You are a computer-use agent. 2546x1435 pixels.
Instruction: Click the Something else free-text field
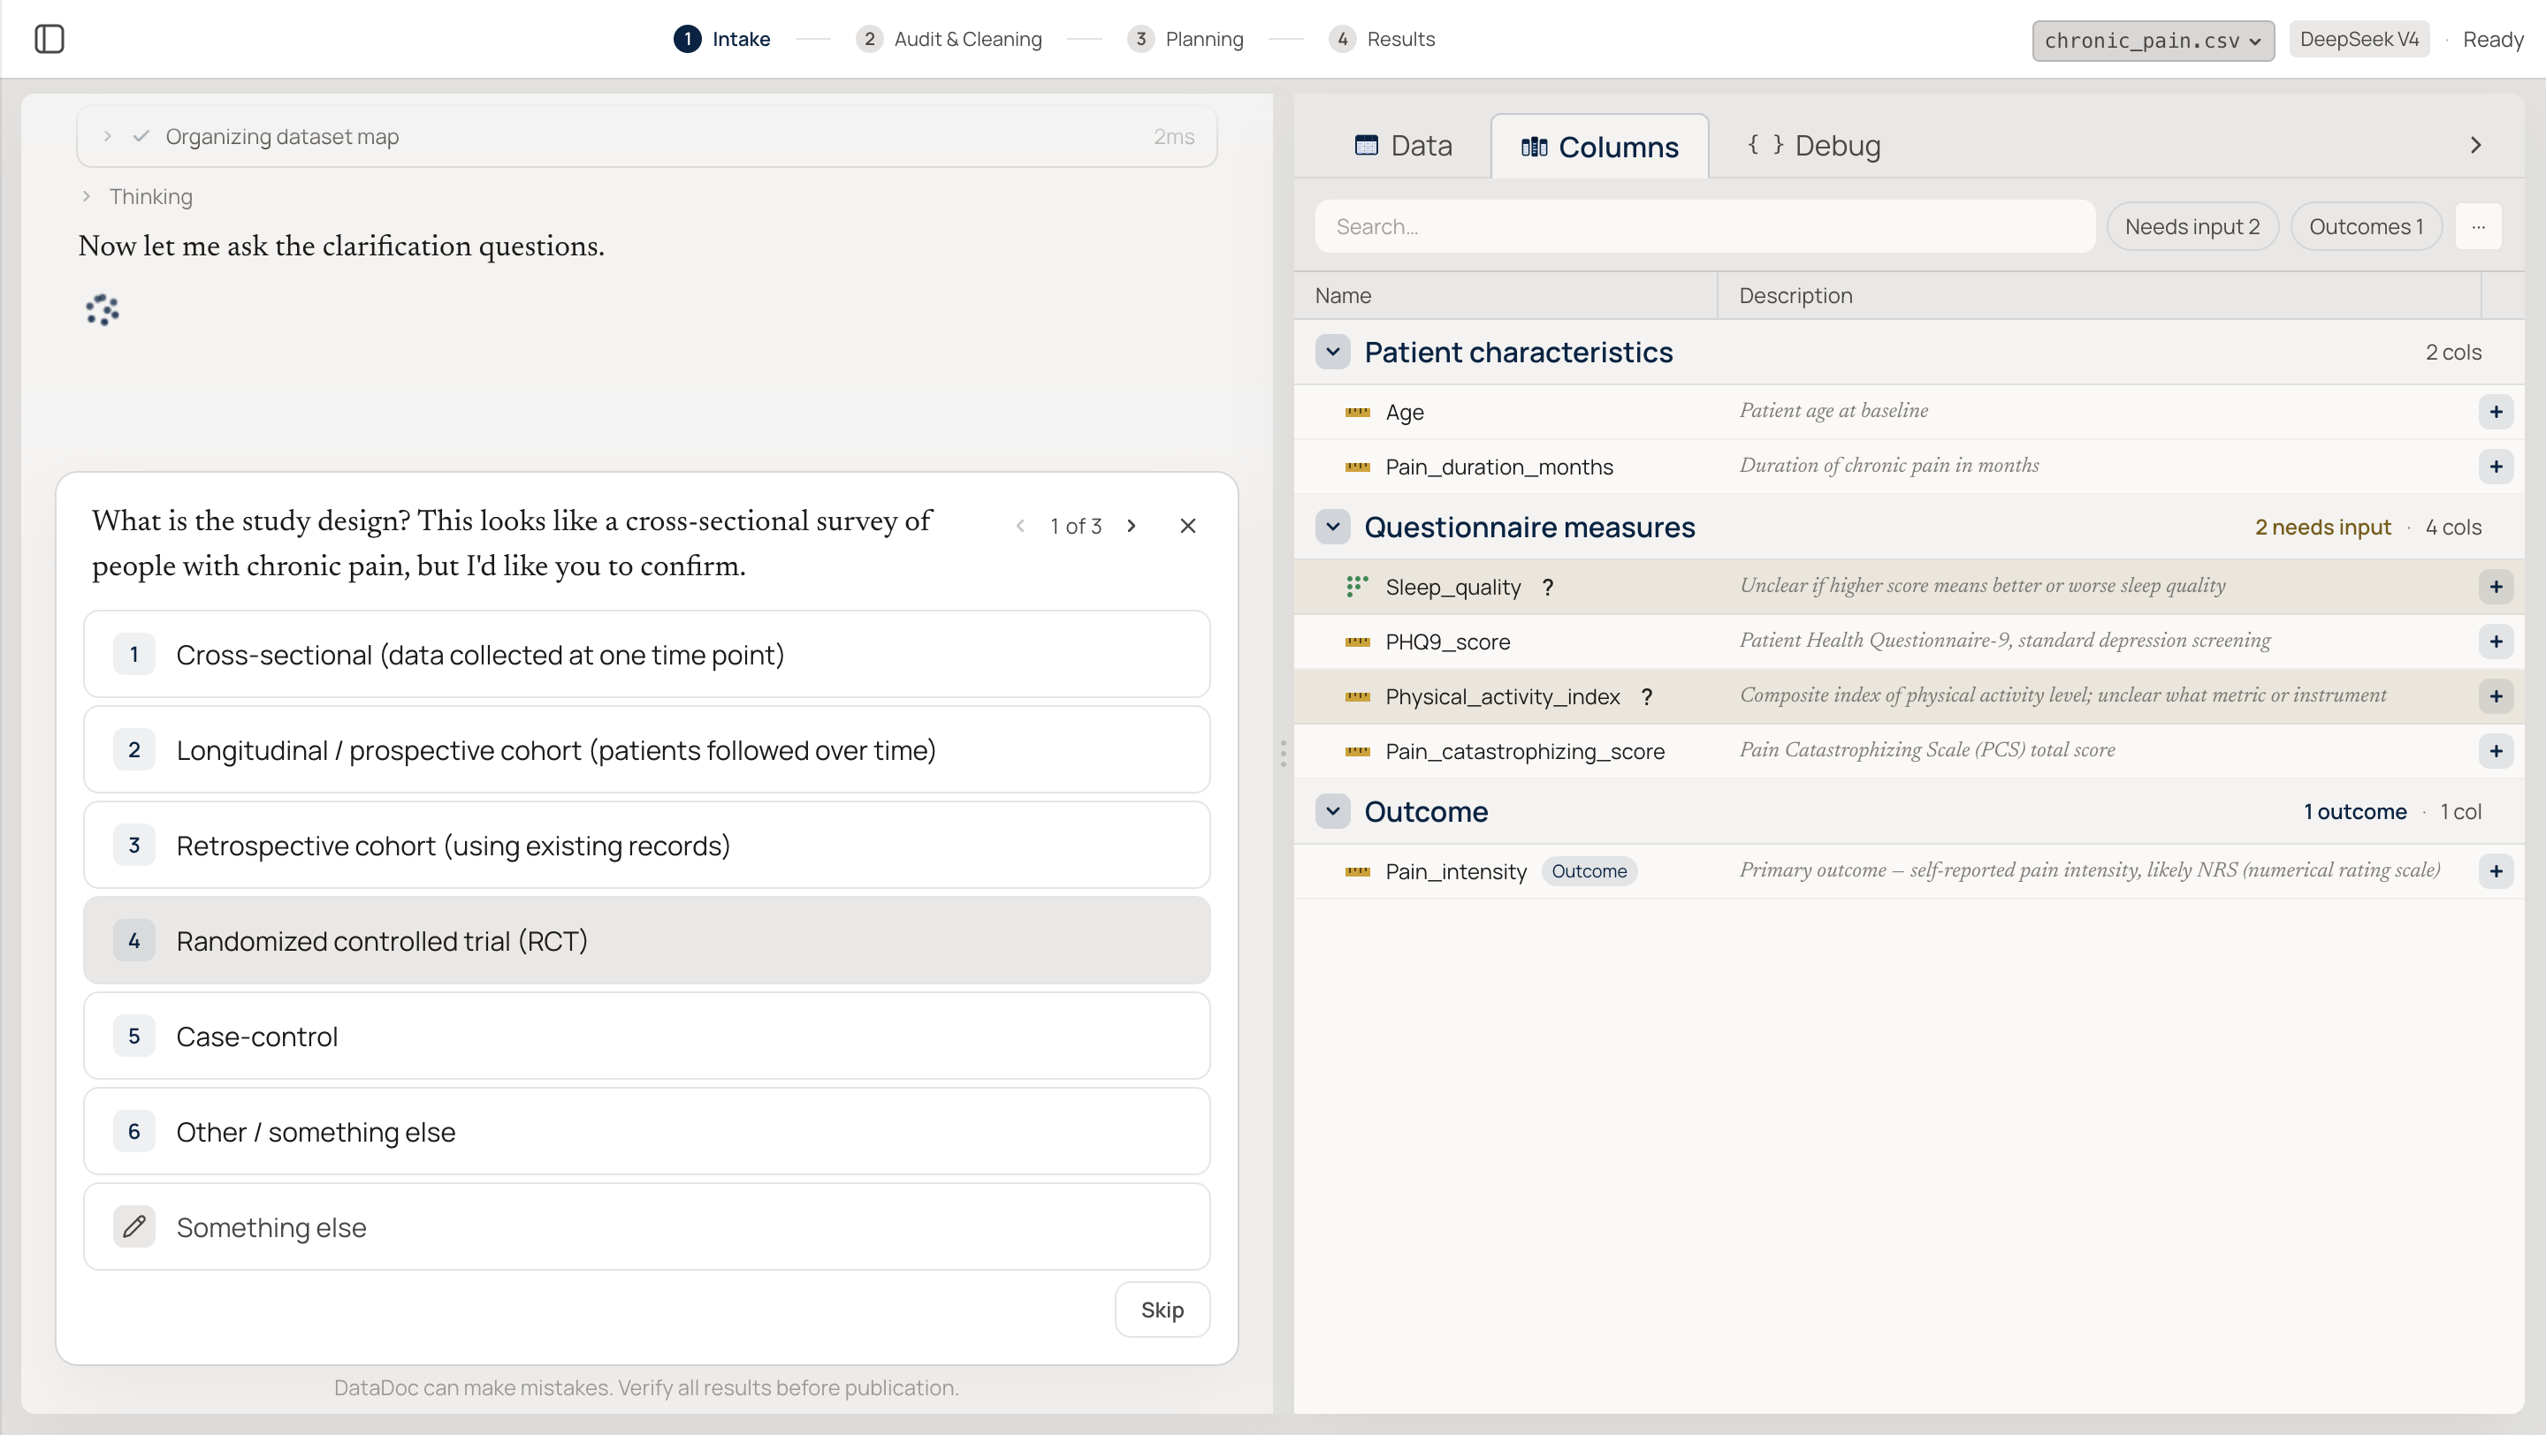point(647,1226)
